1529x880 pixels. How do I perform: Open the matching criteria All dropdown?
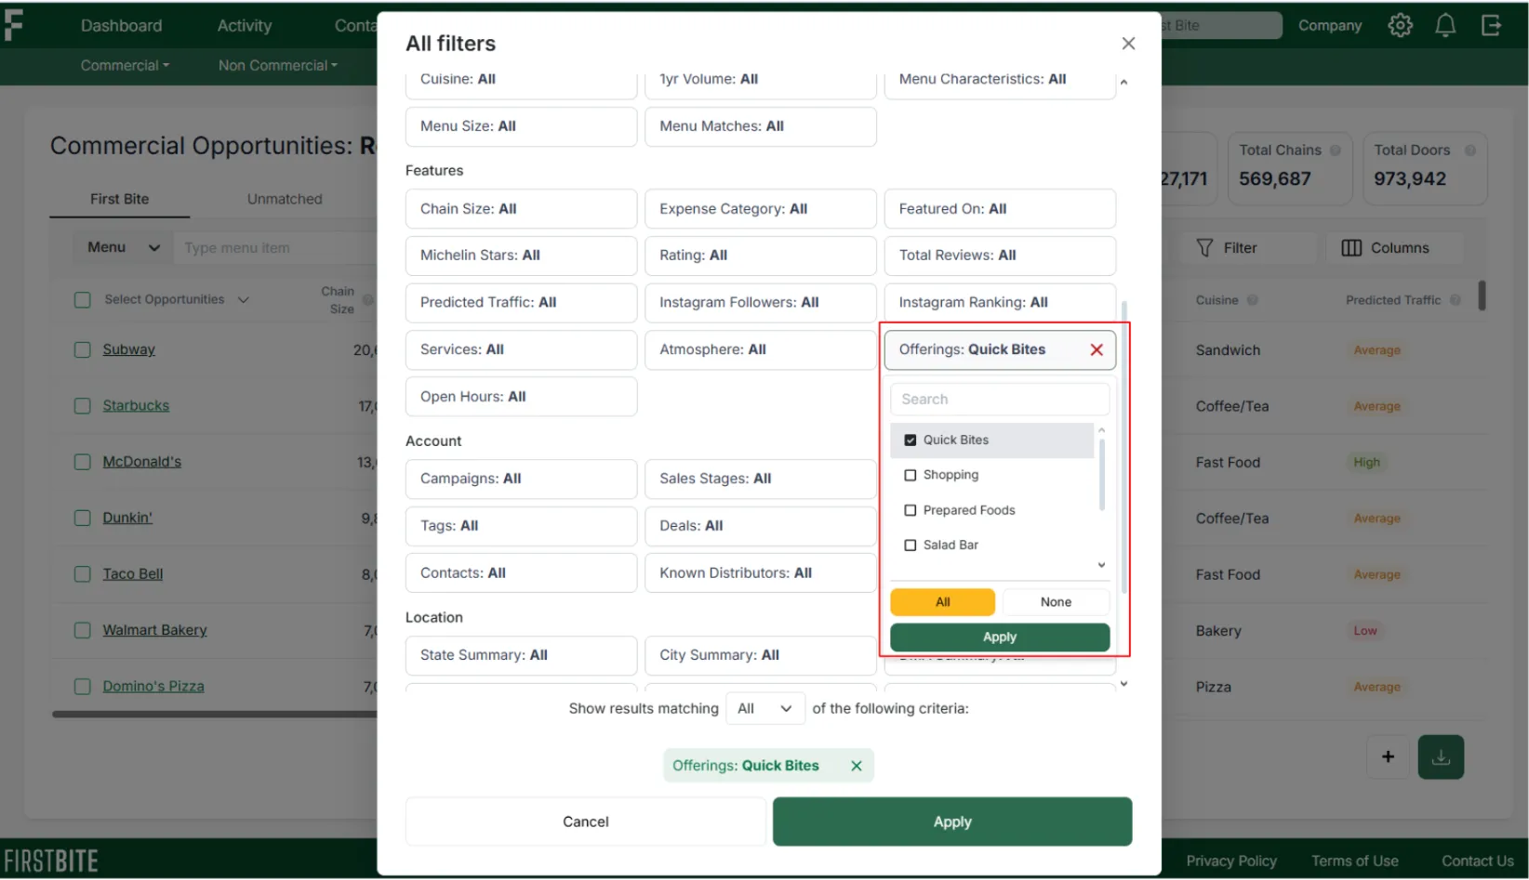(764, 709)
